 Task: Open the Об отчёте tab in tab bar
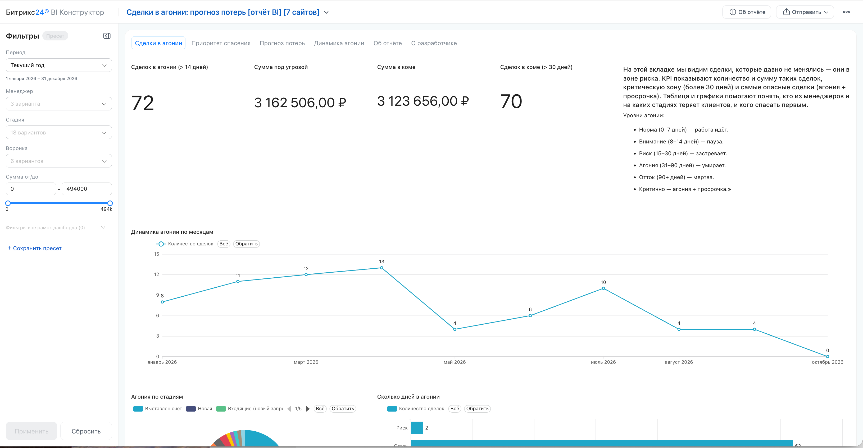[x=388, y=43]
